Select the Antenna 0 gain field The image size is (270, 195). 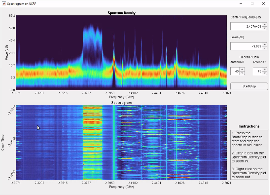[x=235, y=71]
